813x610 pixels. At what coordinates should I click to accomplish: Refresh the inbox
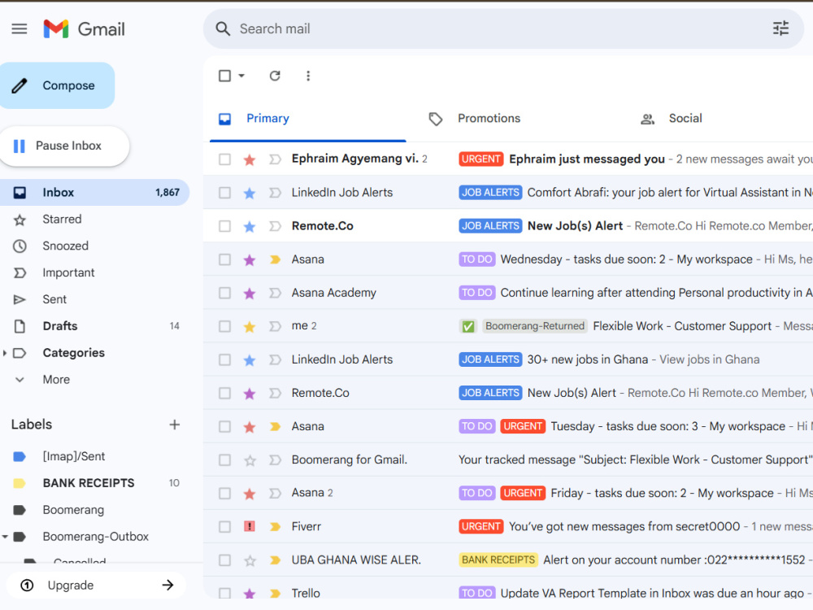[275, 76]
